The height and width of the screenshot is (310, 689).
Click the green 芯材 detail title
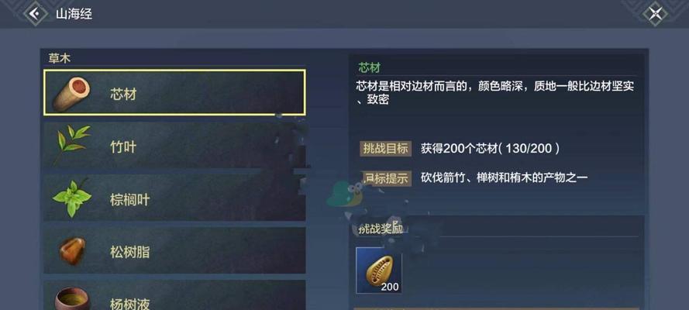pos(369,67)
